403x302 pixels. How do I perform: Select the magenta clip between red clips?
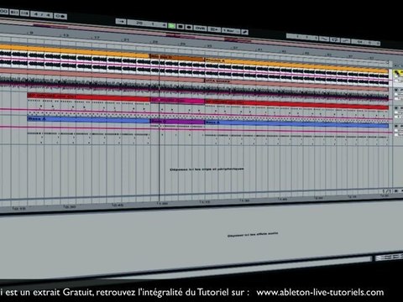tap(178, 101)
